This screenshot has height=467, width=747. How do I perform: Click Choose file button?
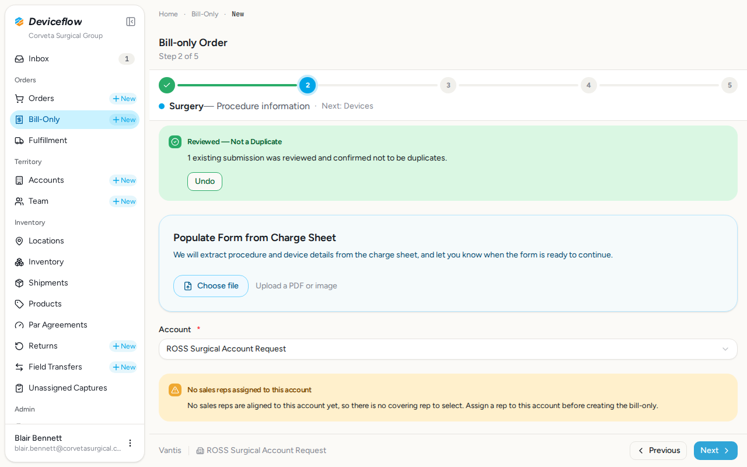pyautogui.click(x=211, y=286)
